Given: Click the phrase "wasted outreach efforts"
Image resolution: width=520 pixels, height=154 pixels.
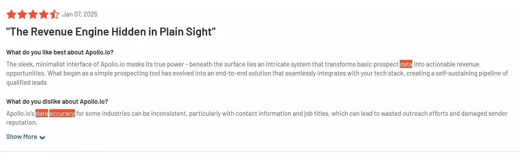Looking at the screenshot, I should click(382, 114).
